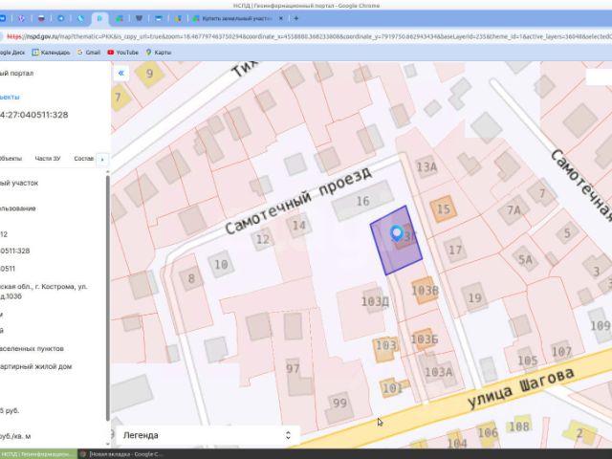612x459 pixels.
Task: Click yellow building 9 on the map
Action: (x=149, y=73)
